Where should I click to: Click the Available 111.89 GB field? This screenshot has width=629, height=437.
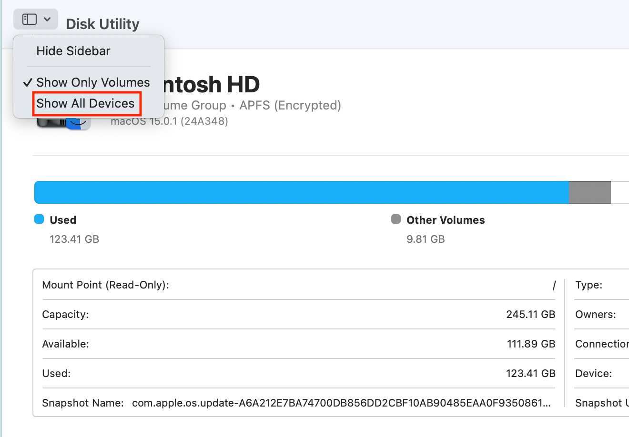pos(530,344)
